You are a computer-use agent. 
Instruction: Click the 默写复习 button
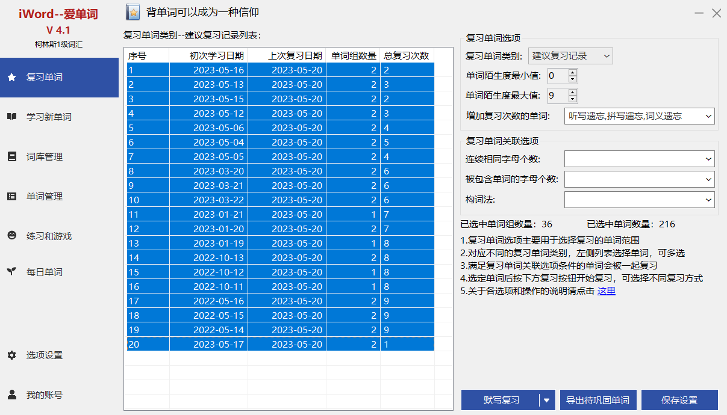pyautogui.click(x=501, y=400)
